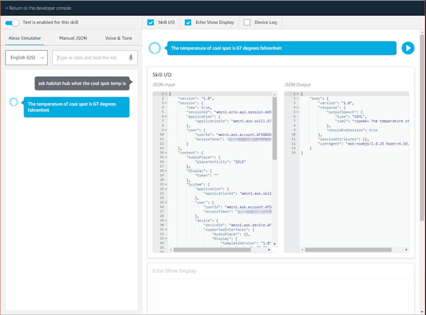Uncheck the Skill I/O checkbox
The height and width of the screenshot is (315, 426).
pyautogui.click(x=150, y=22)
